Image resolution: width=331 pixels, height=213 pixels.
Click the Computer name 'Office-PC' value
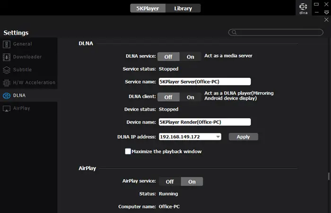click(169, 207)
